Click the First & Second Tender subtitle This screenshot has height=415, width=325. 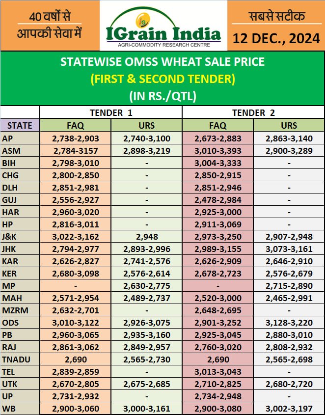(162, 79)
